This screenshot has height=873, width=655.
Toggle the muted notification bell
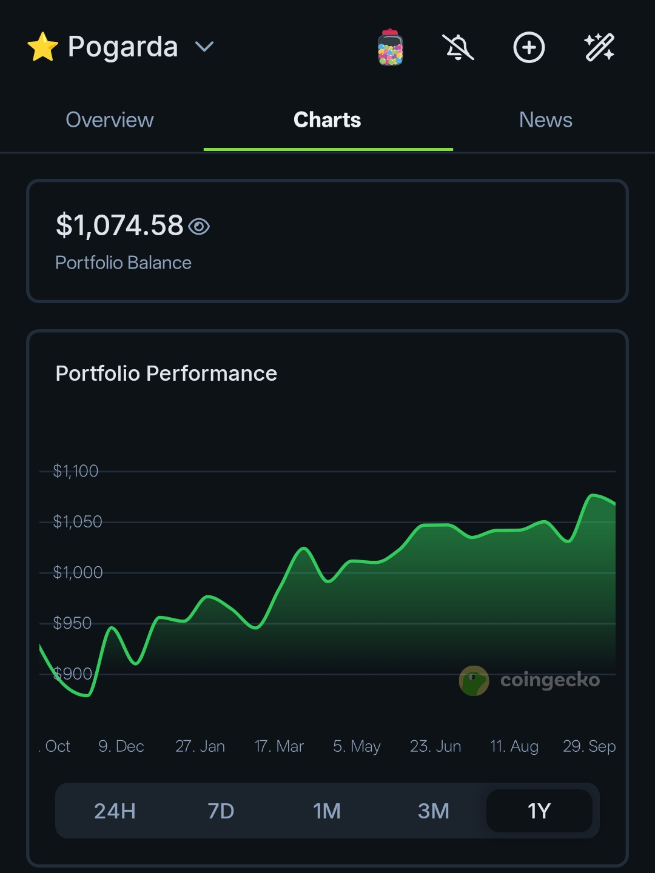tap(458, 47)
